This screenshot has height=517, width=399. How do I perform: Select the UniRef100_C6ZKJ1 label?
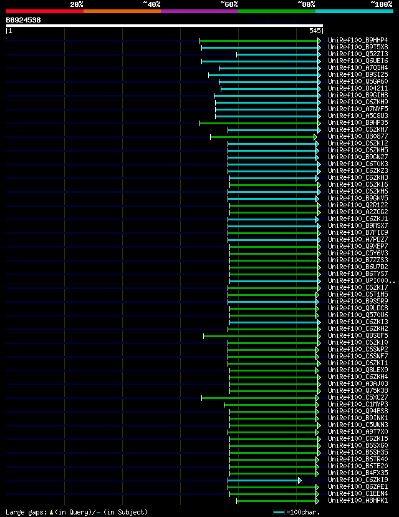coord(358,219)
